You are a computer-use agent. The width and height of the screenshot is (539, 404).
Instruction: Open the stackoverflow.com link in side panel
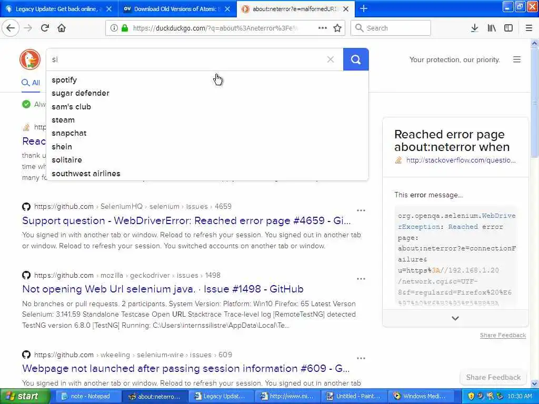(461, 160)
